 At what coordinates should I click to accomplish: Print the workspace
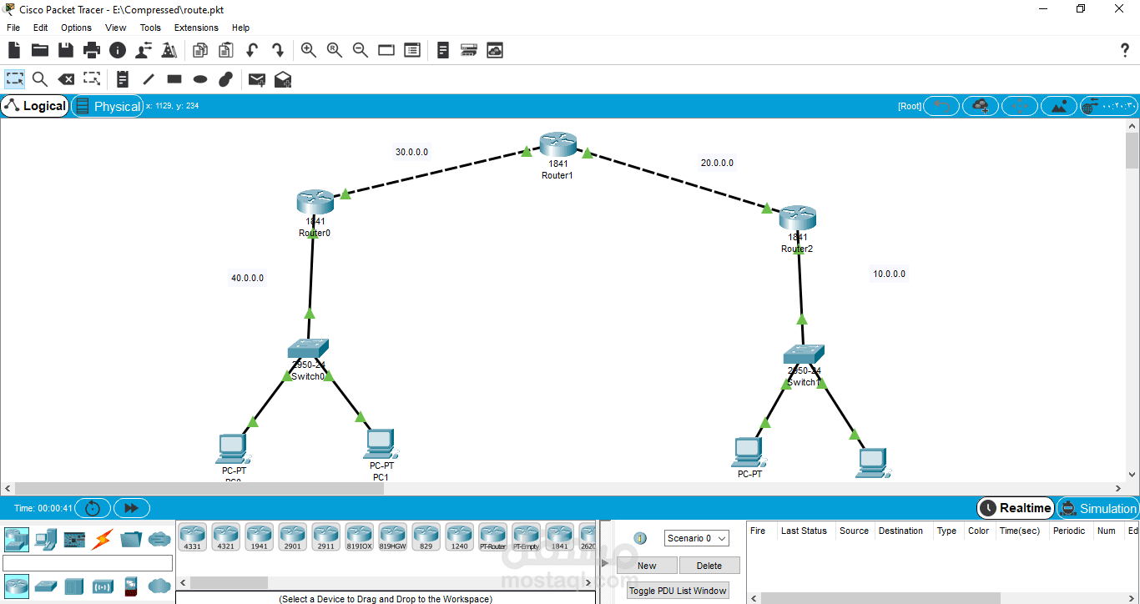pyautogui.click(x=92, y=50)
